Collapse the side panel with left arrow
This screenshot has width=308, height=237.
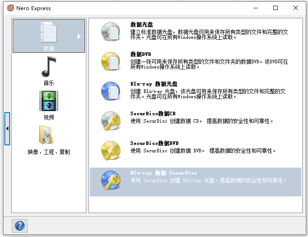pos(7,129)
